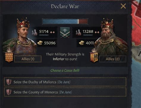Click the crossed swords war emblem
Screen dimensions: 141x108
pos(65,33)
